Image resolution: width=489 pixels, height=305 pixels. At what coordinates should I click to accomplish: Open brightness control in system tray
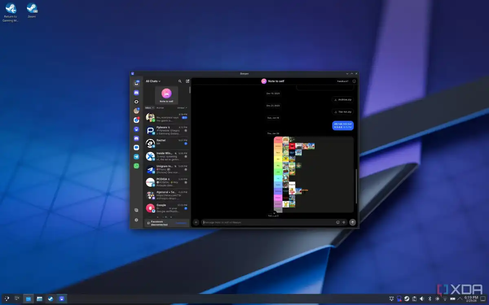tap(437, 299)
